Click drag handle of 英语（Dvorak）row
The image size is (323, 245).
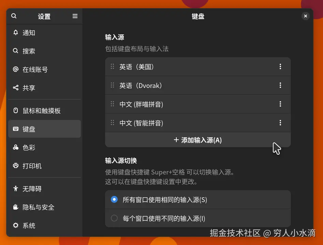pyautogui.click(x=112, y=85)
